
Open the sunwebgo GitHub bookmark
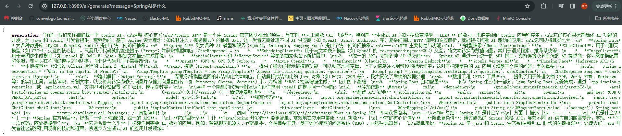[51, 18]
